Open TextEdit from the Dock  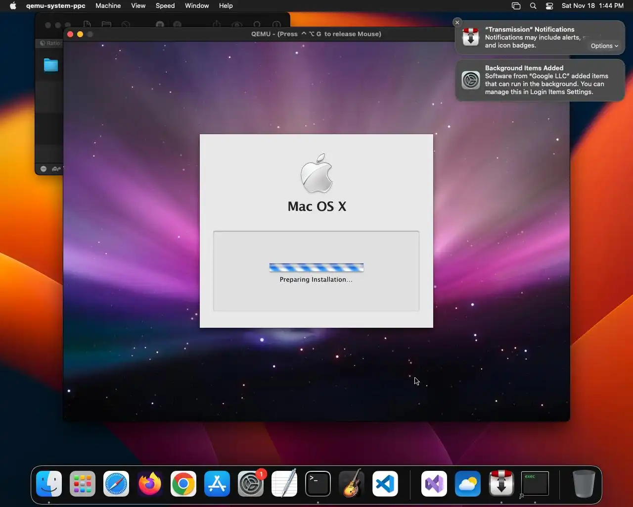coord(284,484)
